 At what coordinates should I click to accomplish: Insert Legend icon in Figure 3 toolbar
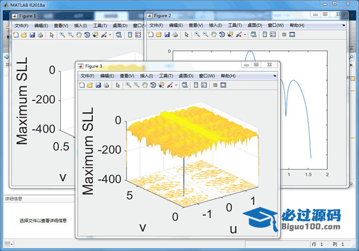coord(204,85)
